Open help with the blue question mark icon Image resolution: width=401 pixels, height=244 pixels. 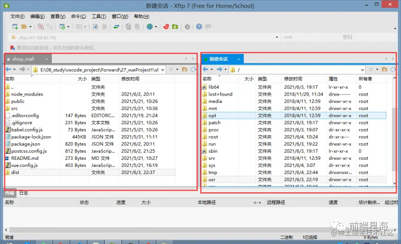coord(199,27)
